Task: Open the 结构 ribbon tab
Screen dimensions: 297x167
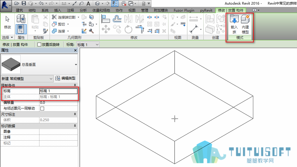Action: [x=32, y=10]
